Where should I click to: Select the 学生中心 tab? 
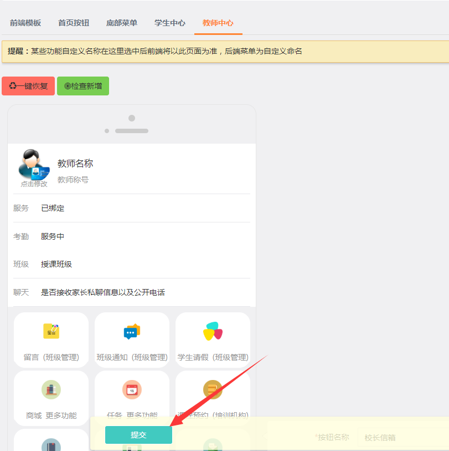tap(170, 23)
